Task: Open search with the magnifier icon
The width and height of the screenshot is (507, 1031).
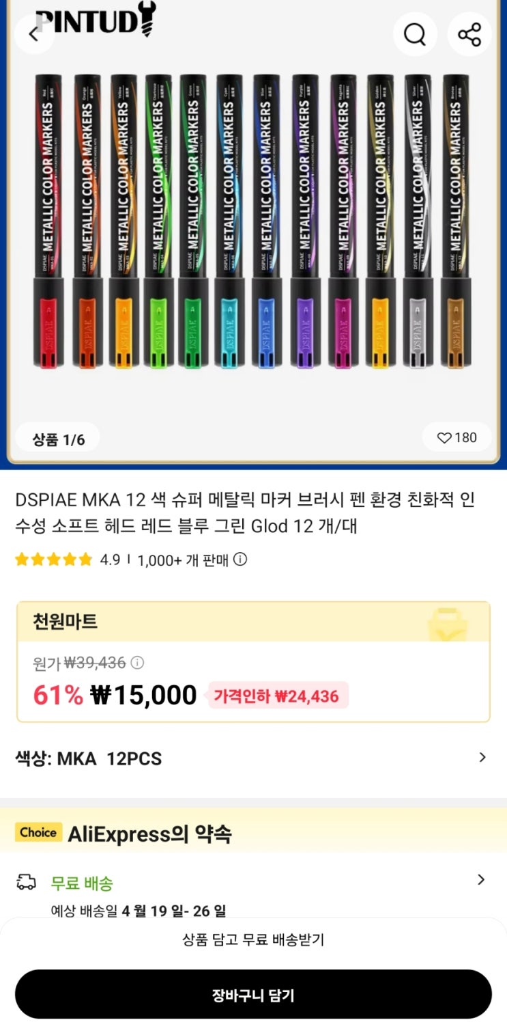Action: (415, 34)
